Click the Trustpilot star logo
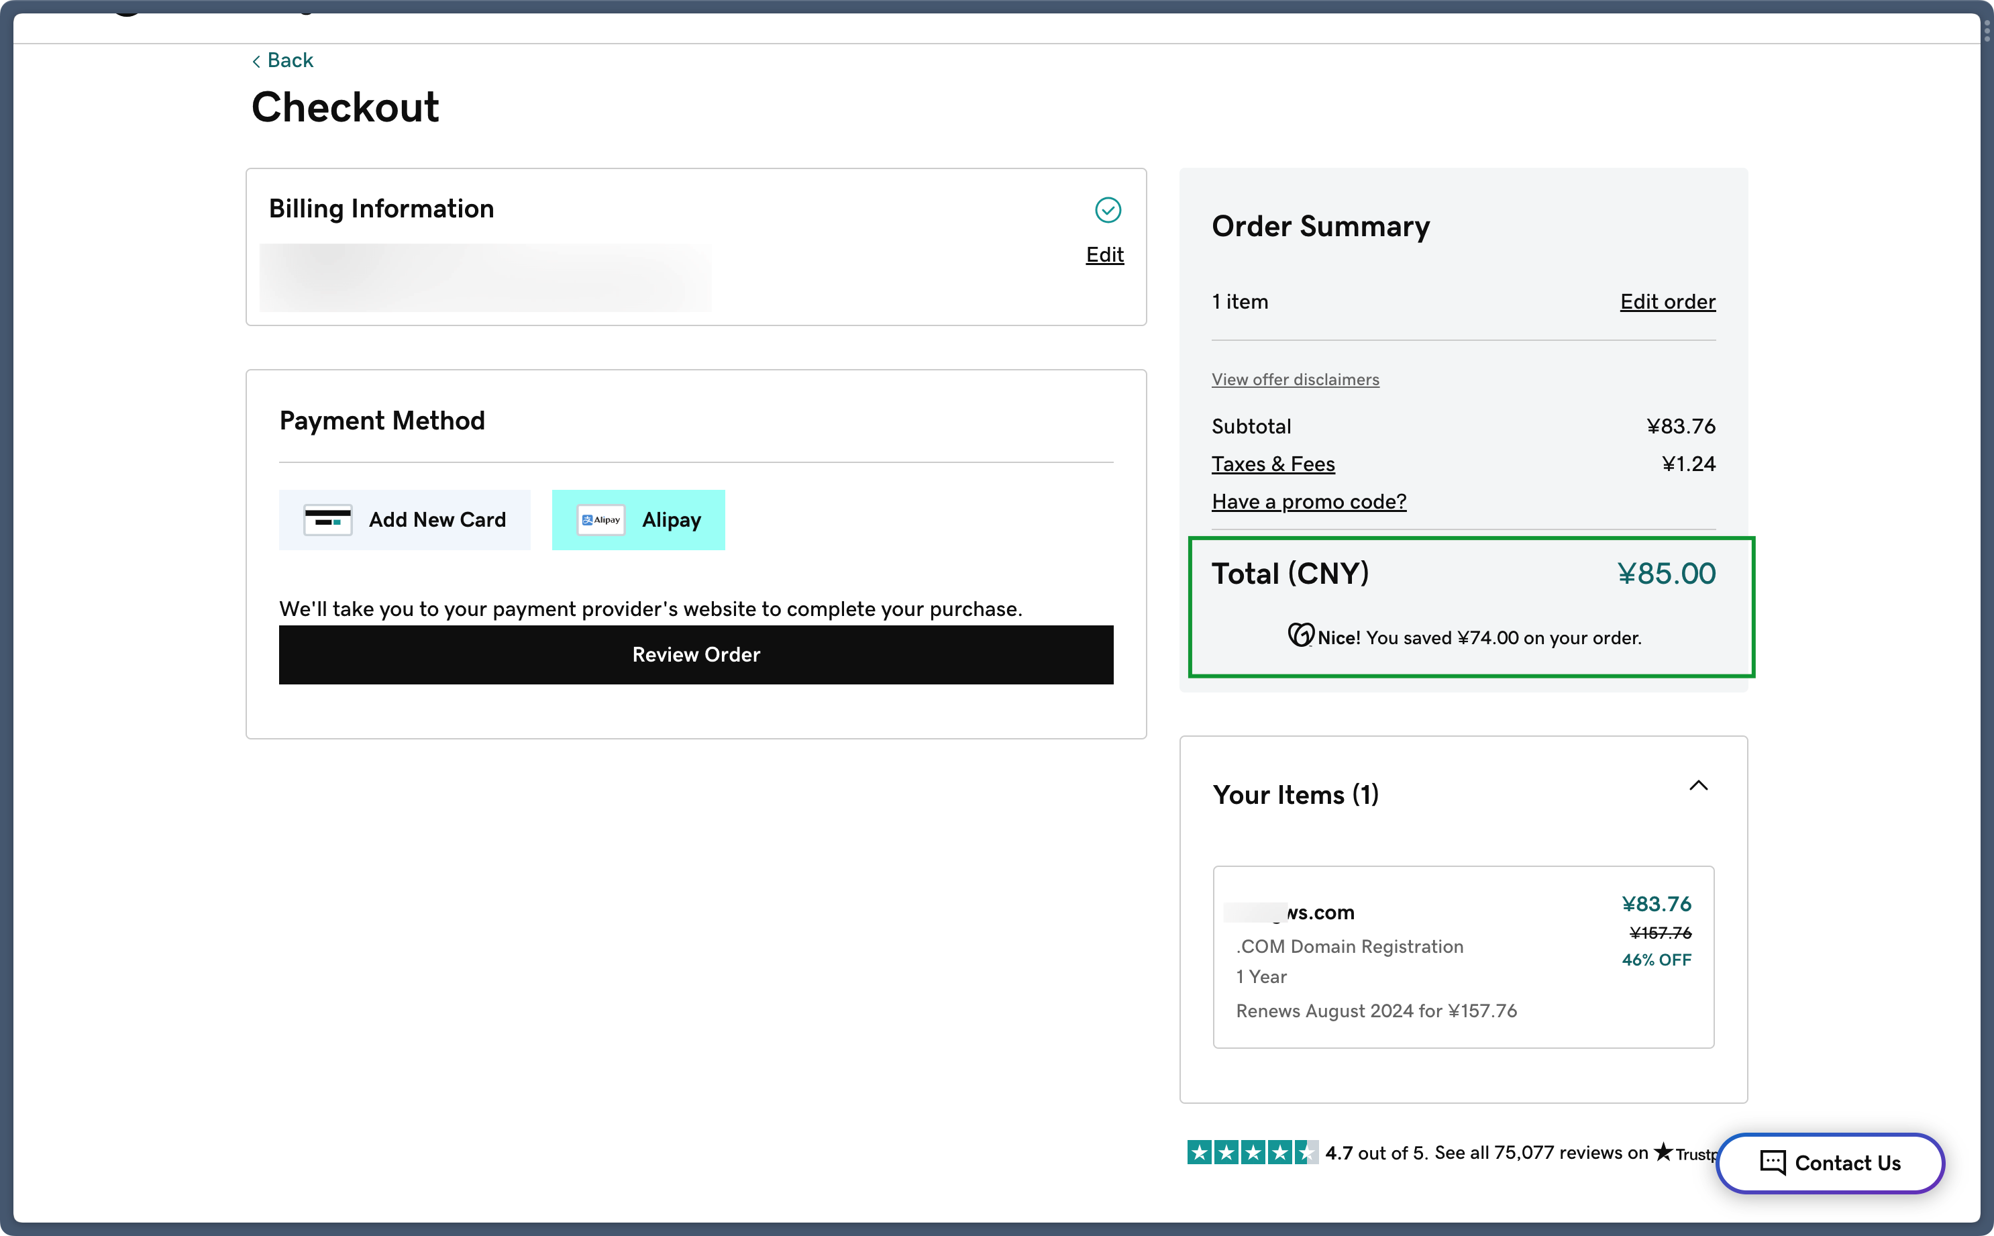Screen dimensions: 1994x1236 click(1663, 1152)
